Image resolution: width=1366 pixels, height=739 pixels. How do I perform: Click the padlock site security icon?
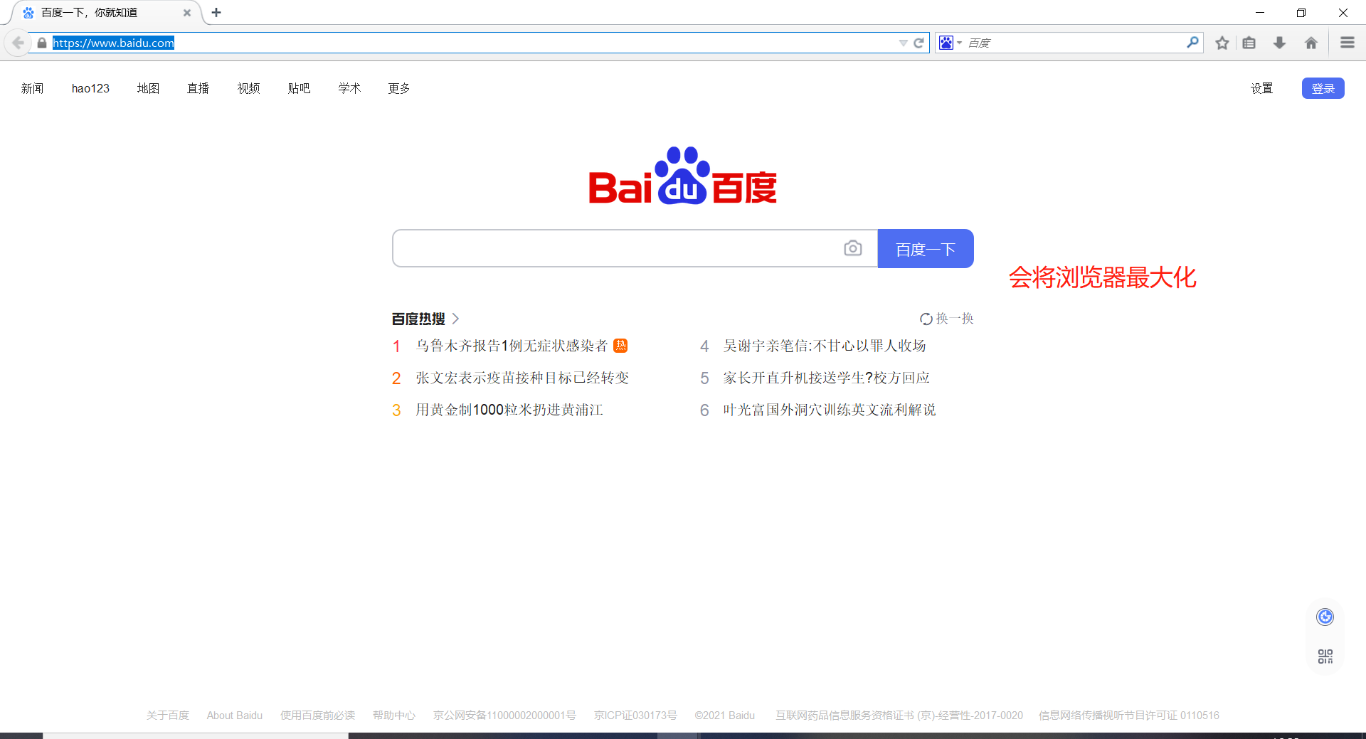(42, 43)
